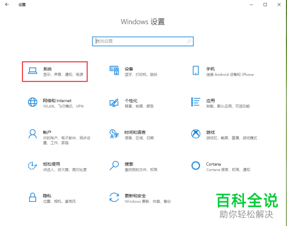The image size is (287, 226).
Task: Click the 帐户 title text
Action: 47,132
